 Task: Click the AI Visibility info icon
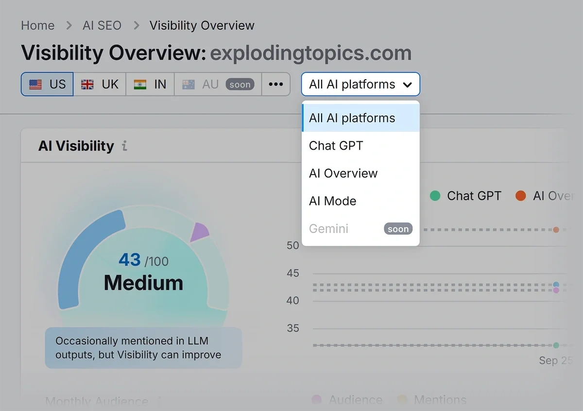point(125,146)
